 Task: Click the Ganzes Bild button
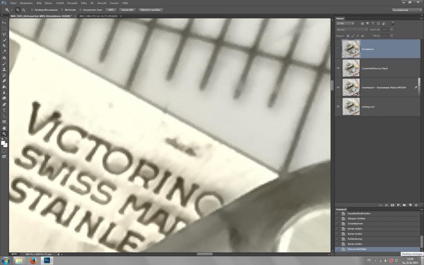click(127, 10)
